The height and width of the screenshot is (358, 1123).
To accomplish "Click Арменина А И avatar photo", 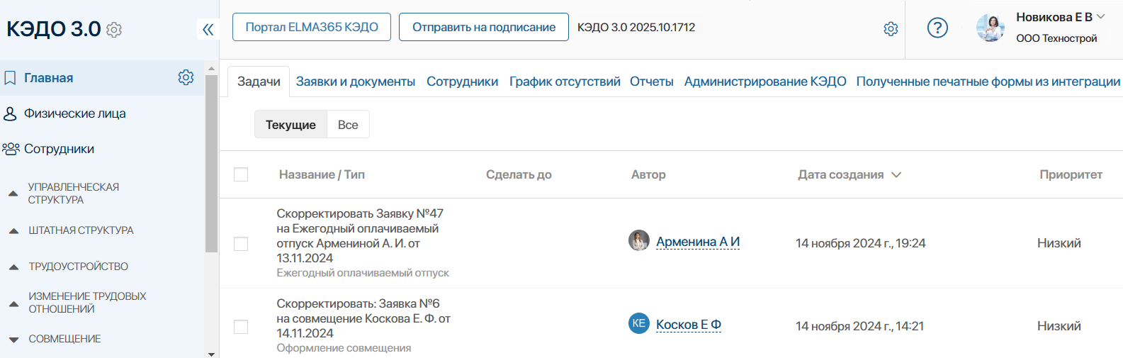I will tap(639, 240).
